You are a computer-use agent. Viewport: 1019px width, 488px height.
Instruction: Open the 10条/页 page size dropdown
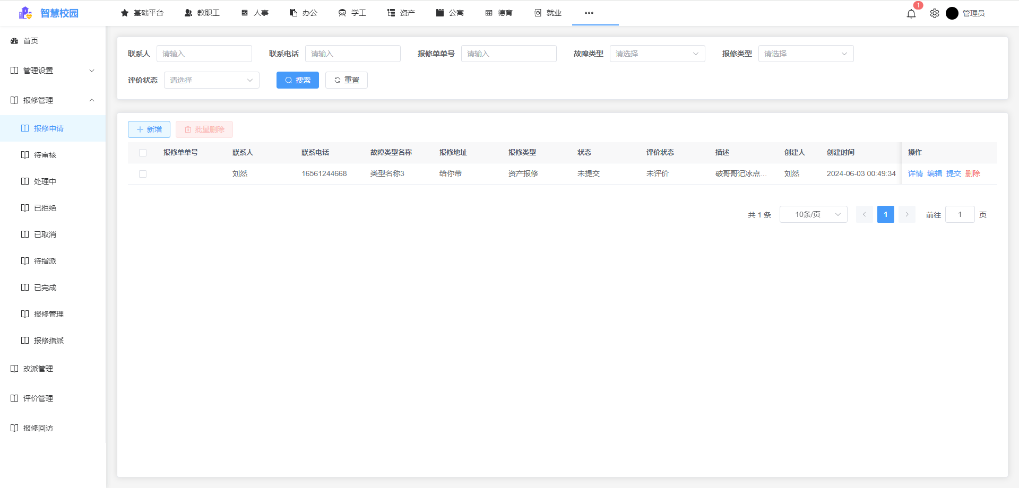(x=813, y=214)
